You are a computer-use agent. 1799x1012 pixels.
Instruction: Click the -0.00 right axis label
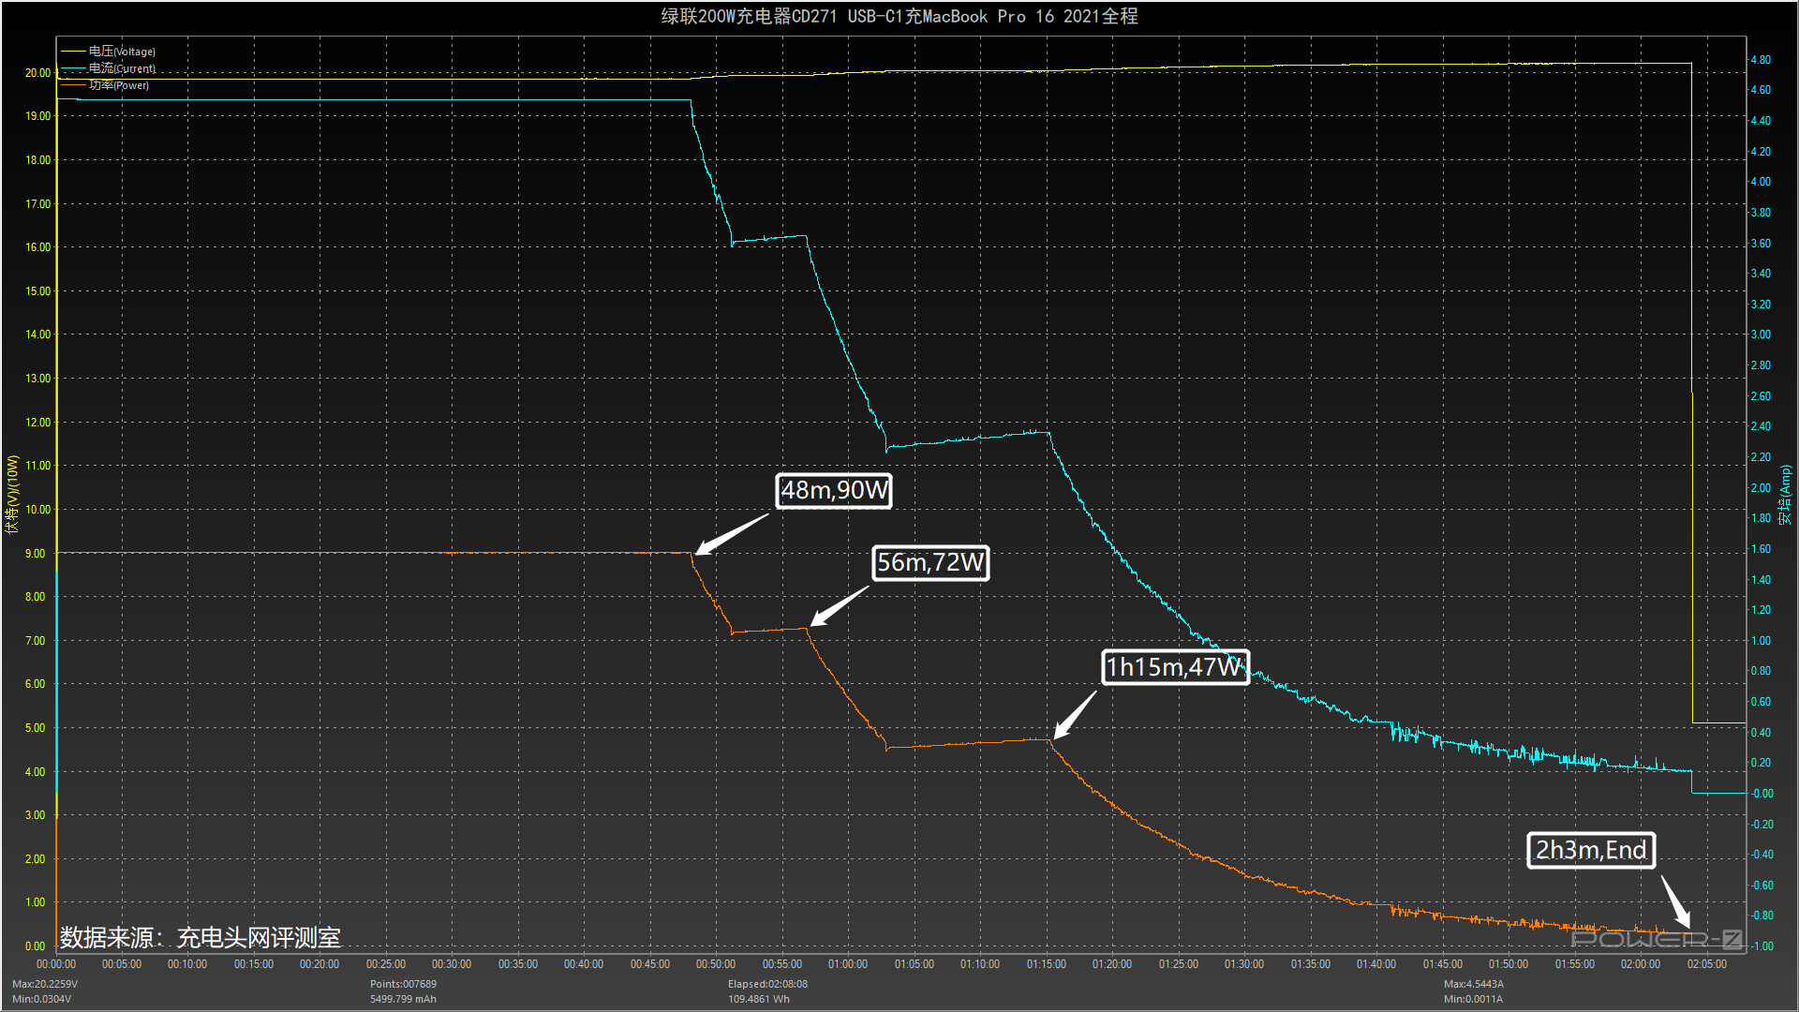click(x=1762, y=794)
